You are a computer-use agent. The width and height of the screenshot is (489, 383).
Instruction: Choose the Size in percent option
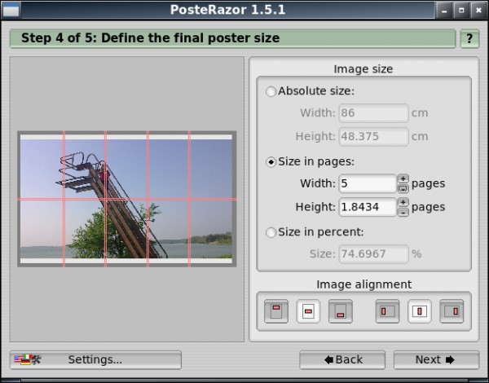coord(271,232)
